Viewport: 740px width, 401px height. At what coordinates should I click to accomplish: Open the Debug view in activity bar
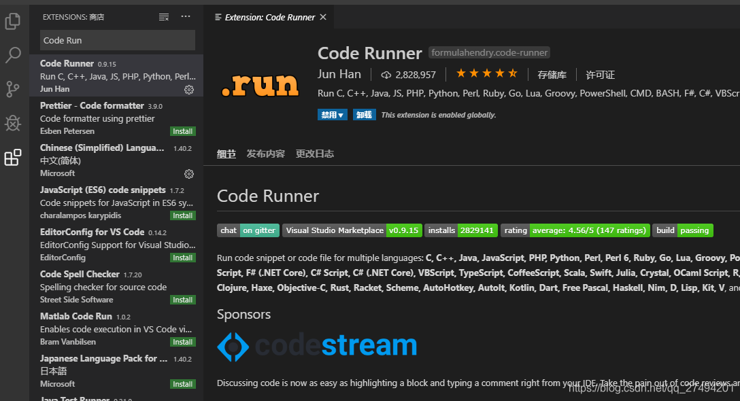click(13, 123)
